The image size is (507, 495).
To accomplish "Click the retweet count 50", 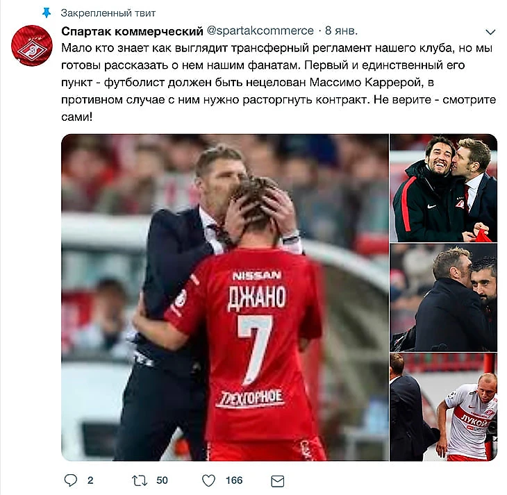I will point(162,480).
